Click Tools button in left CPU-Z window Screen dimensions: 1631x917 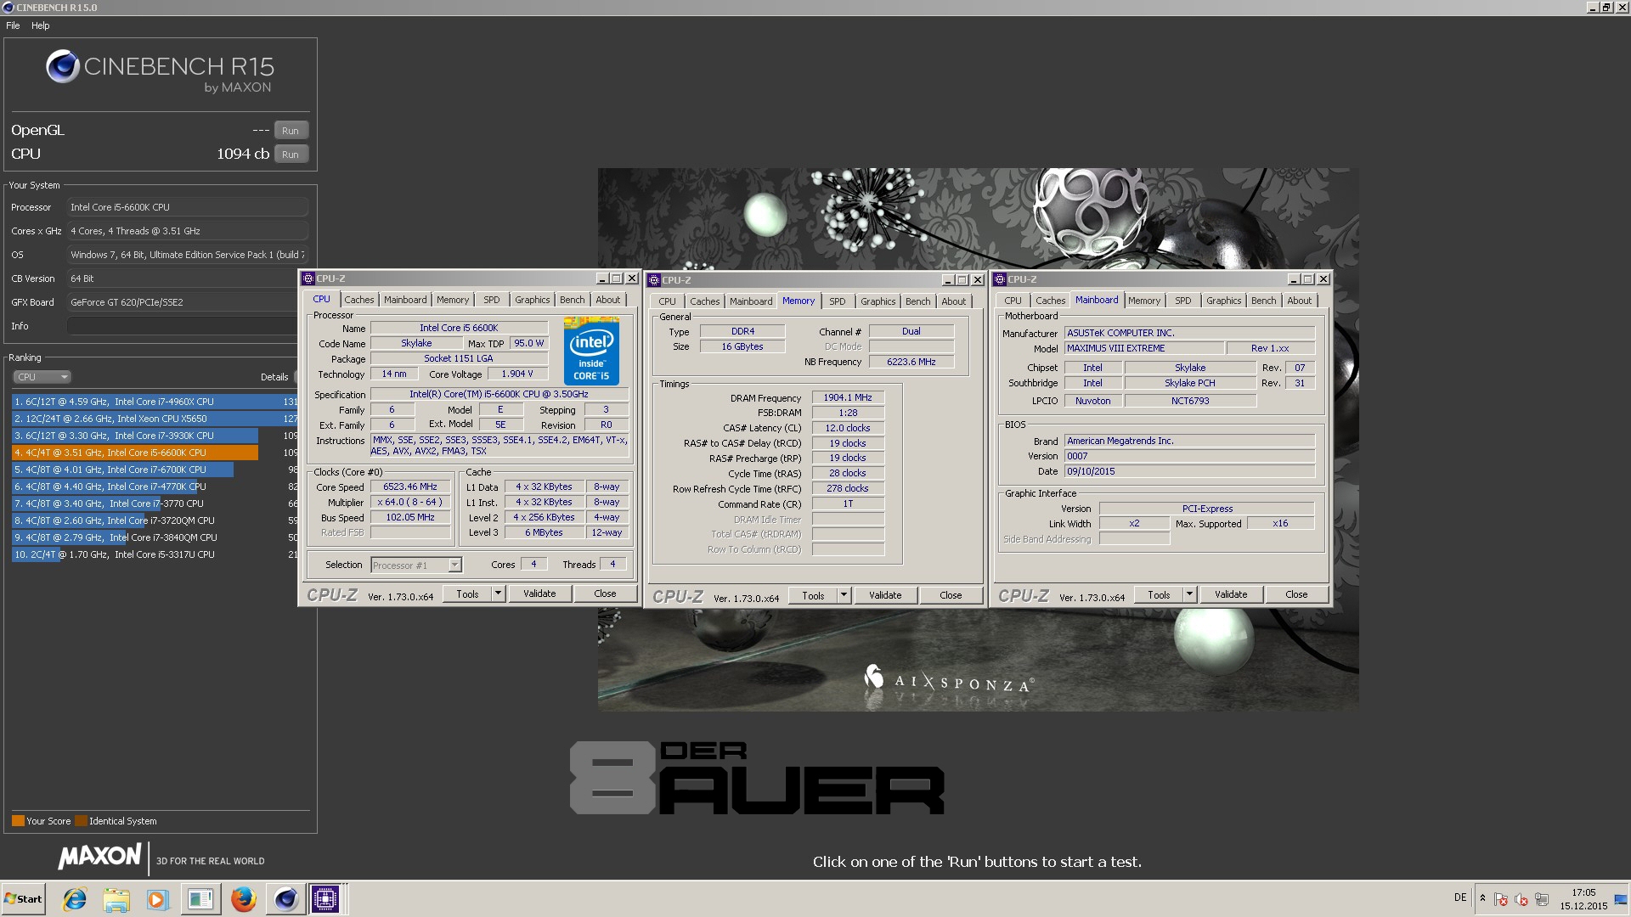coord(467,594)
